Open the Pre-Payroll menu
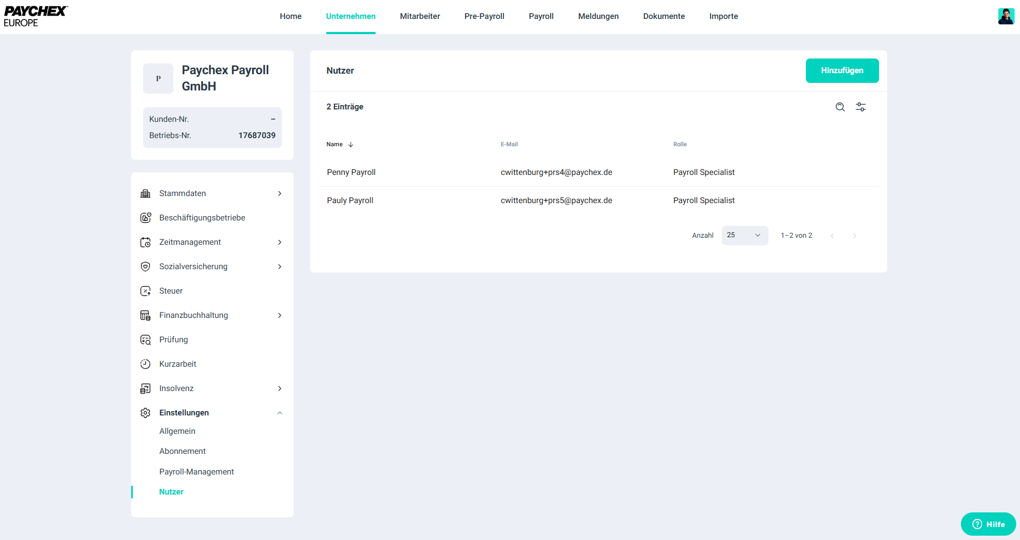Image resolution: width=1020 pixels, height=540 pixels. [484, 16]
